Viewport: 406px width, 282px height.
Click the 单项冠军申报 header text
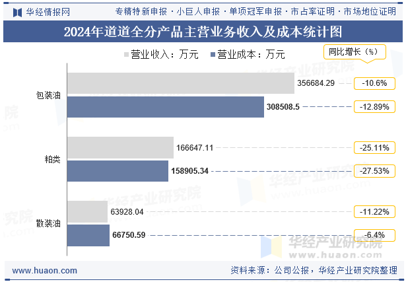[x=255, y=11]
